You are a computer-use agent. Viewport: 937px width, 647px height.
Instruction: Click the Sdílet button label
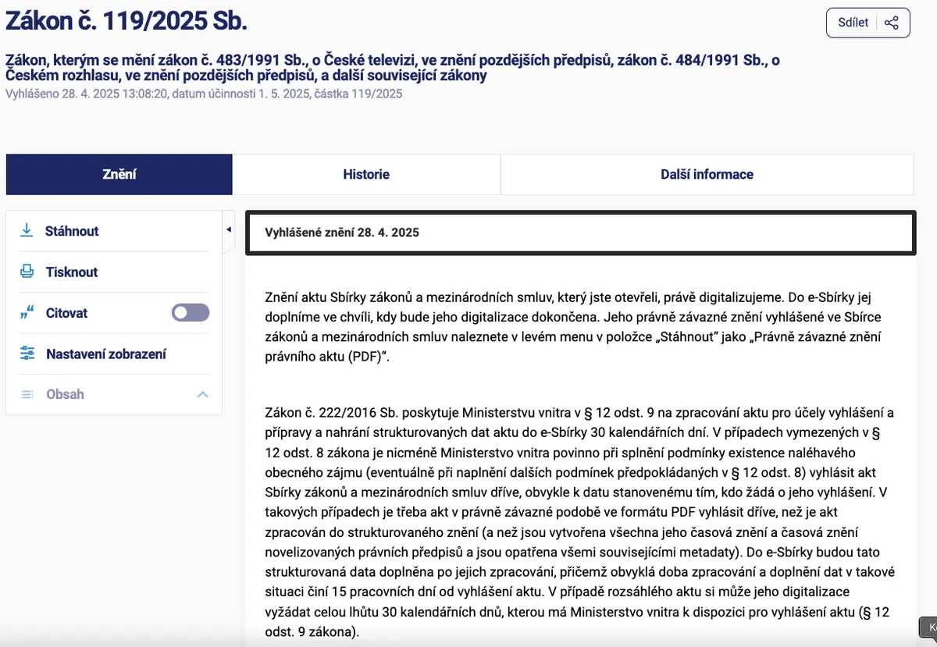tap(853, 23)
